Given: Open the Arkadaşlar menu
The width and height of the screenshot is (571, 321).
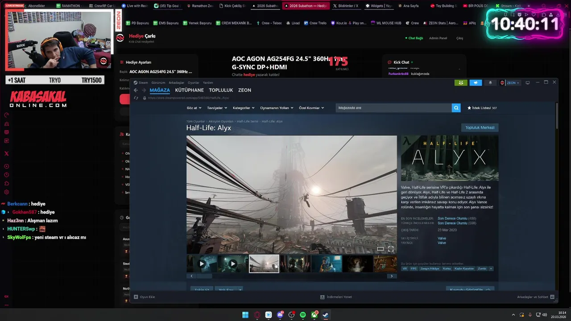Looking at the screenshot, I should (x=176, y=82).
